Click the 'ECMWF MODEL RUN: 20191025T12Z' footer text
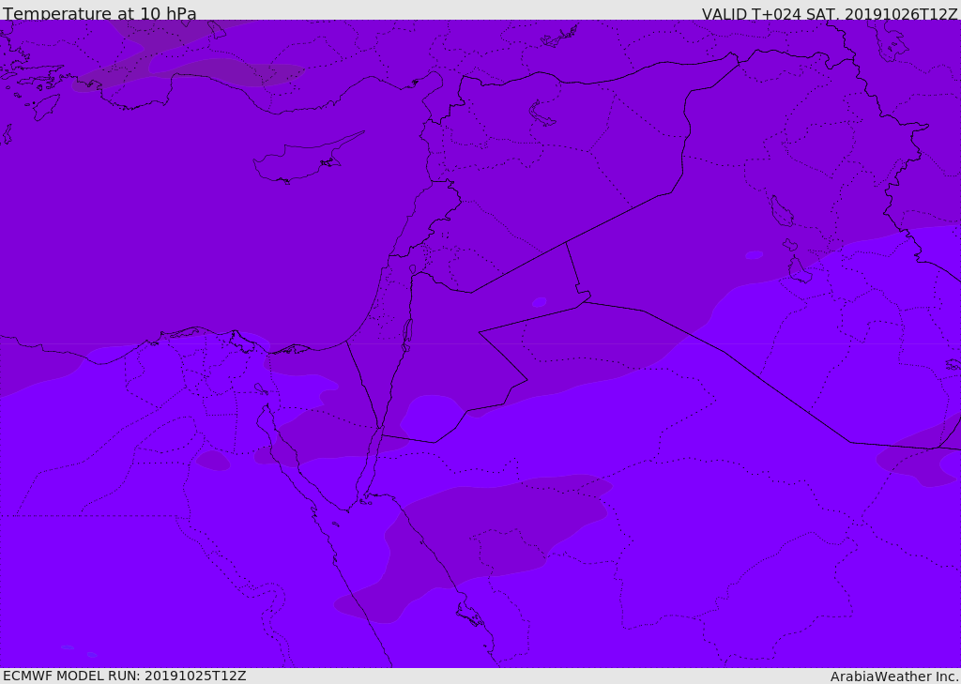This screenshot has height=684, width=961. click(125, 676)
